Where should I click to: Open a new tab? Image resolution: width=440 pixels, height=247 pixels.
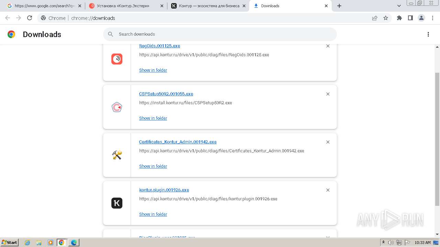(x=339, y=6)
